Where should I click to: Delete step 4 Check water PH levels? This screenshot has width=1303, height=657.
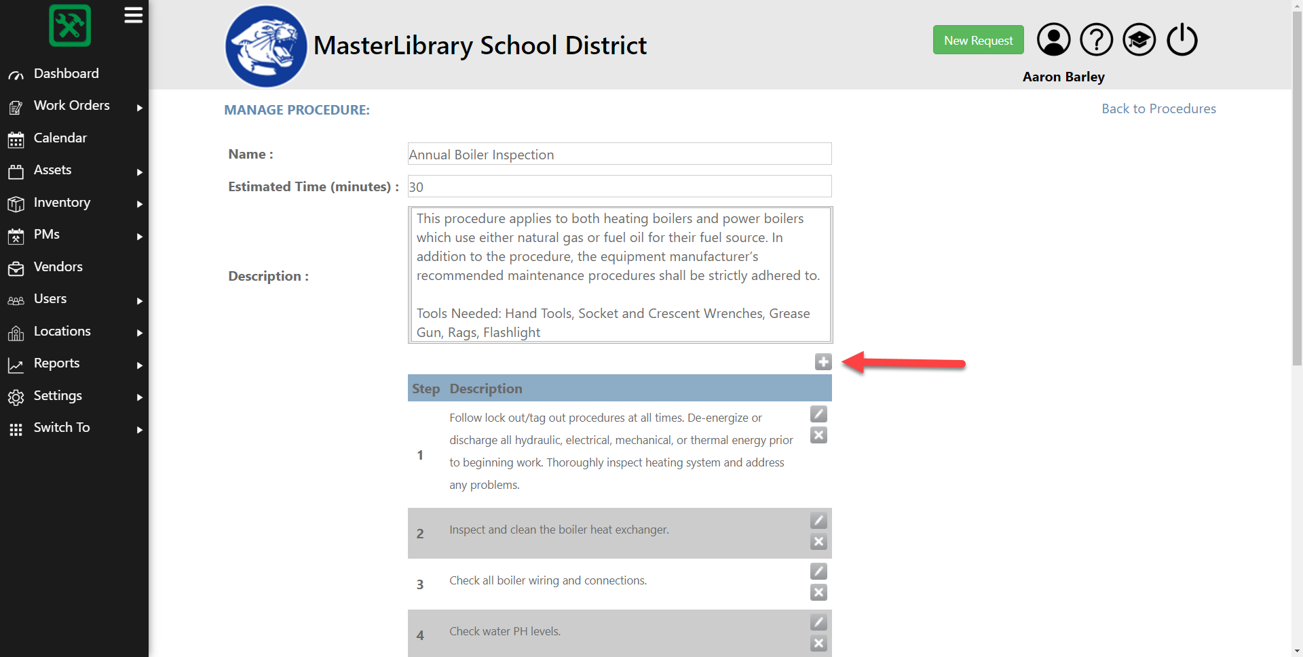click(818, 643)
